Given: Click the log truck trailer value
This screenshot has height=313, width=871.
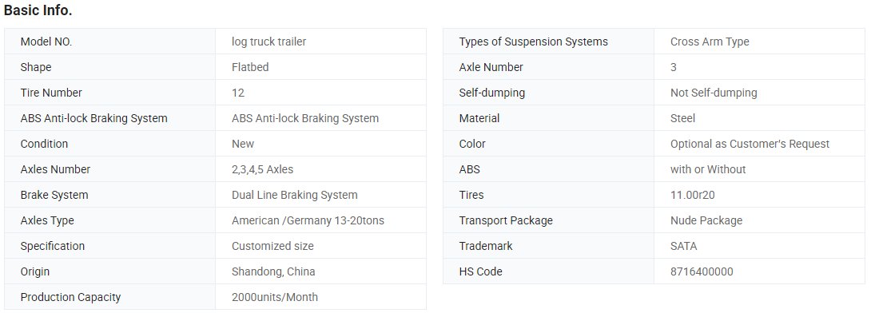Looking at the screenshot, I should pos(268,42).
